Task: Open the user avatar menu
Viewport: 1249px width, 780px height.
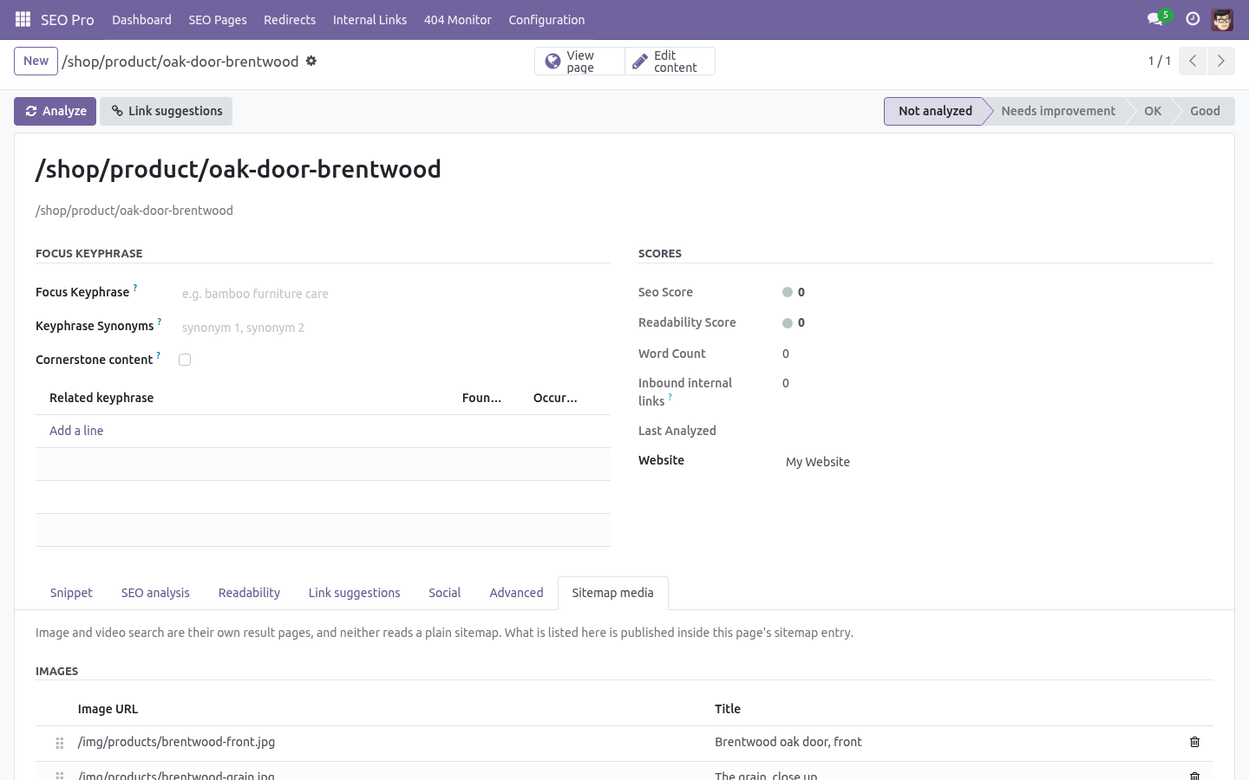Action: (x=1222, y=19)
